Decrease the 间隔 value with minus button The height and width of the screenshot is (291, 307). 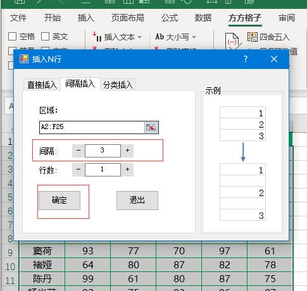(x=78, y=151)
